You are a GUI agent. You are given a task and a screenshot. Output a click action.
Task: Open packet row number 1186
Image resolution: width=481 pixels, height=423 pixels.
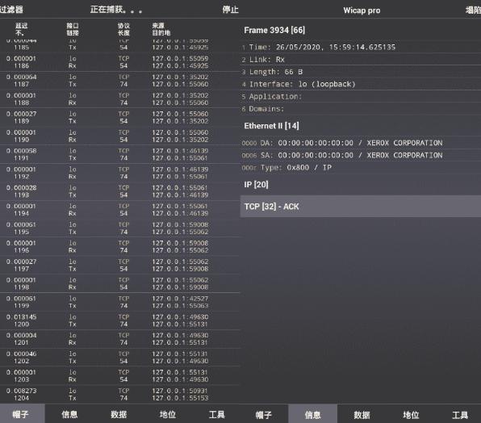(x=120, y=62)
